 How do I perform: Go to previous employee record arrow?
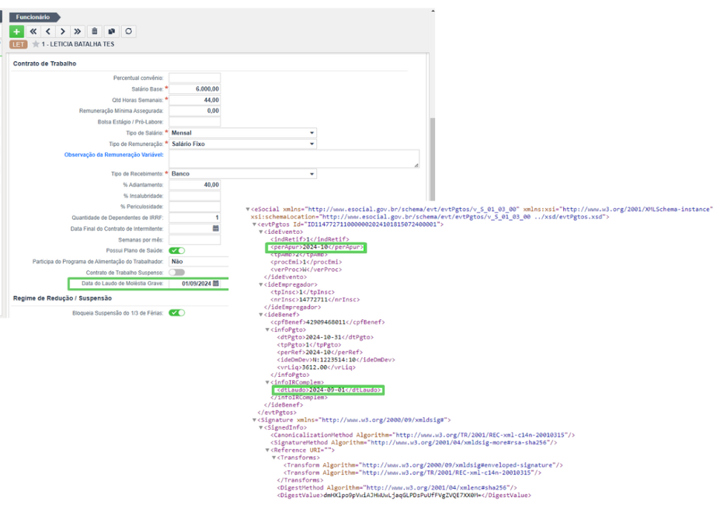[x=48, y=32]
